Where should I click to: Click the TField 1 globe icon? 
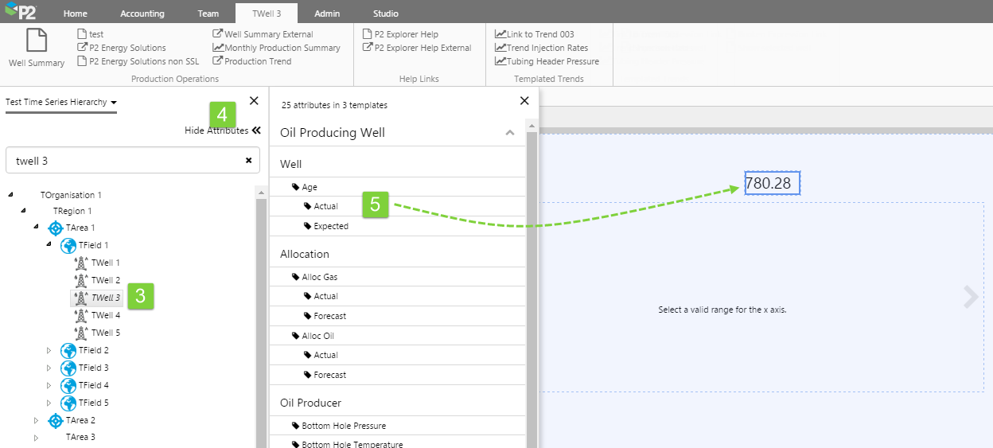pos(68,246)
